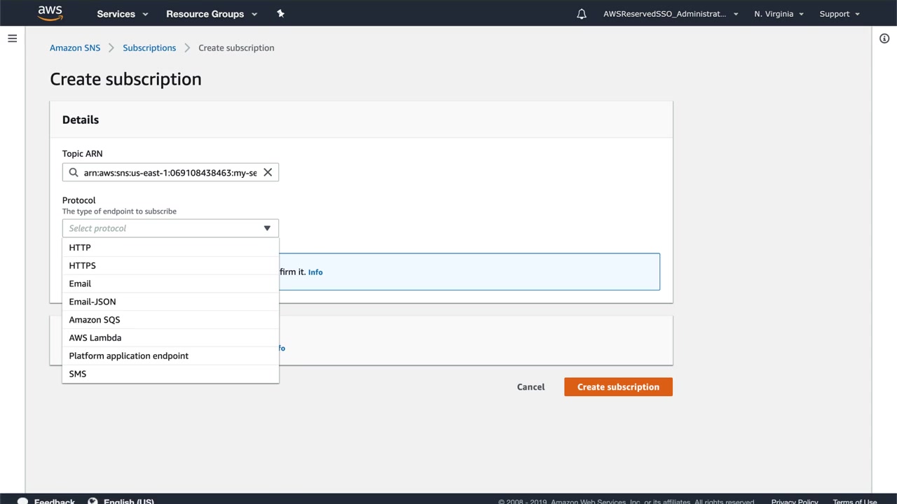Choose HTTPS from the protocol list
Screen dimensions: 897x504
pyautogui.click(x=83, y=265)
